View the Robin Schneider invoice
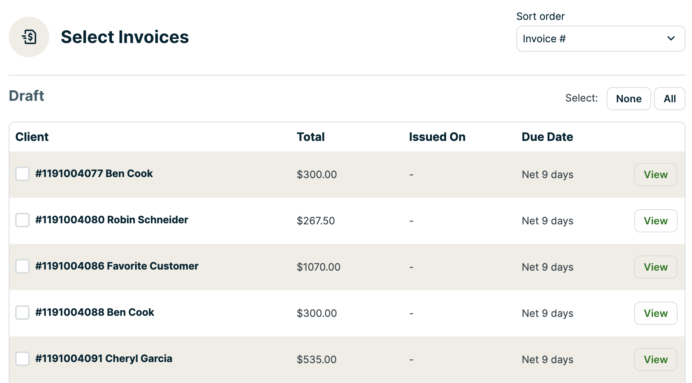The image size is (692, 383). pos(655,221)
